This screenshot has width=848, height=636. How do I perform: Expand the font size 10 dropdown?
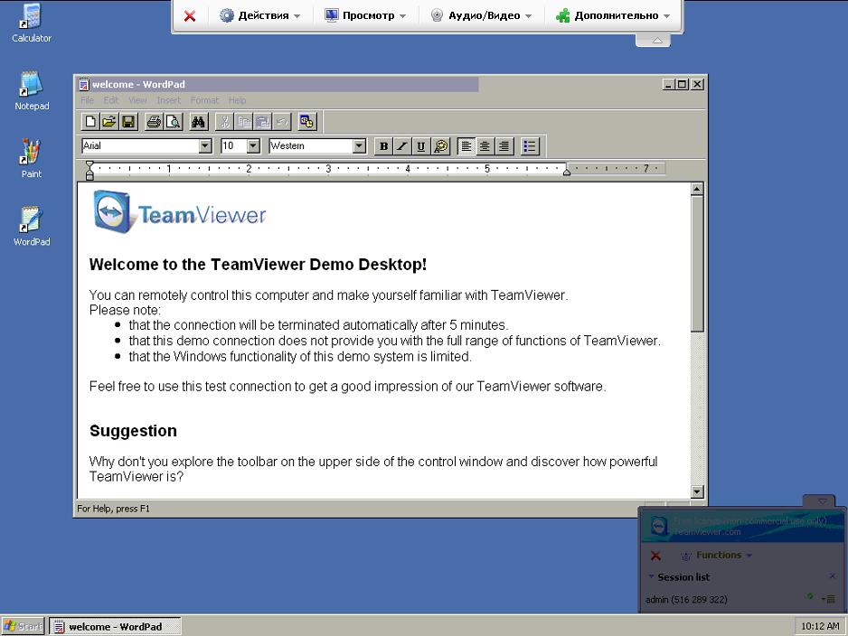coord(253,145)
